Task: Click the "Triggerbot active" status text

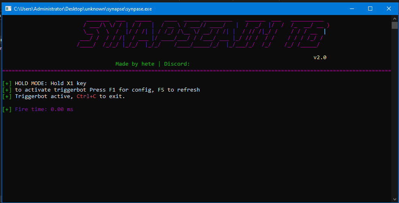Action: [x=44, y=96]
